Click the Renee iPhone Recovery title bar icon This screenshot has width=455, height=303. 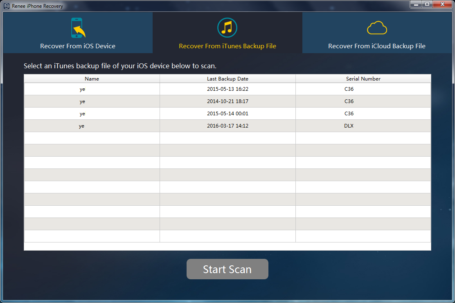(x=7, y=6)
